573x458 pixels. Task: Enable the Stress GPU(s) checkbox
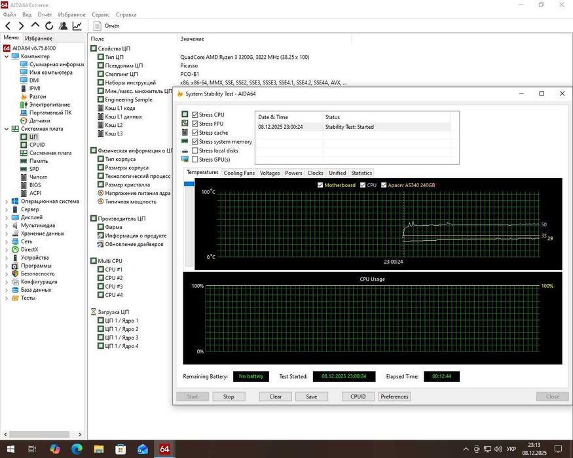click(x=194, y=160)
